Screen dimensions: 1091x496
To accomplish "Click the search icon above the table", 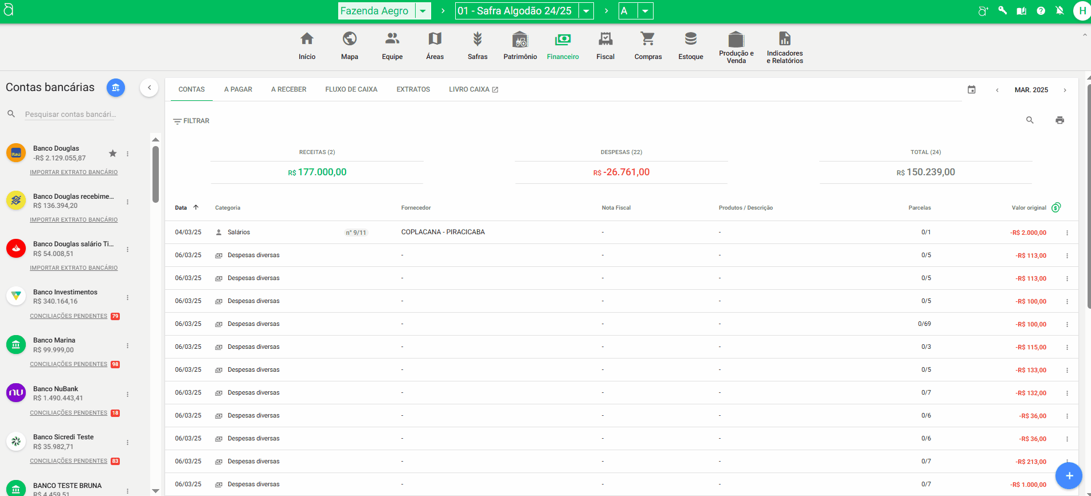I will coord(1030,120).
